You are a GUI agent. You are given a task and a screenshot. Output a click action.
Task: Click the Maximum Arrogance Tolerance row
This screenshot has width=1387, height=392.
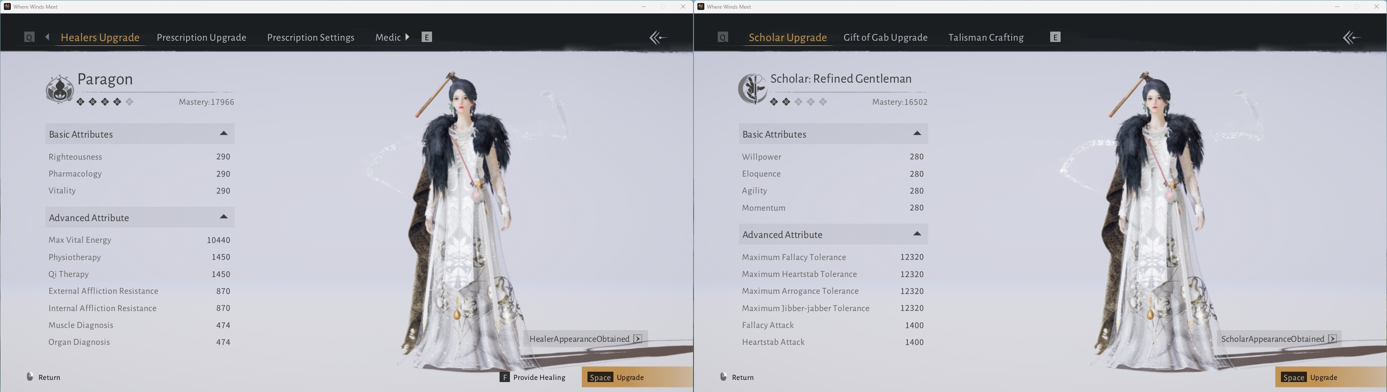[x=833, y=291]
